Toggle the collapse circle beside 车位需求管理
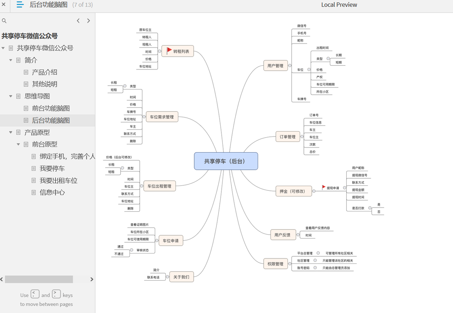The height and width of the screenshot is (313, 453). (144, 117)
